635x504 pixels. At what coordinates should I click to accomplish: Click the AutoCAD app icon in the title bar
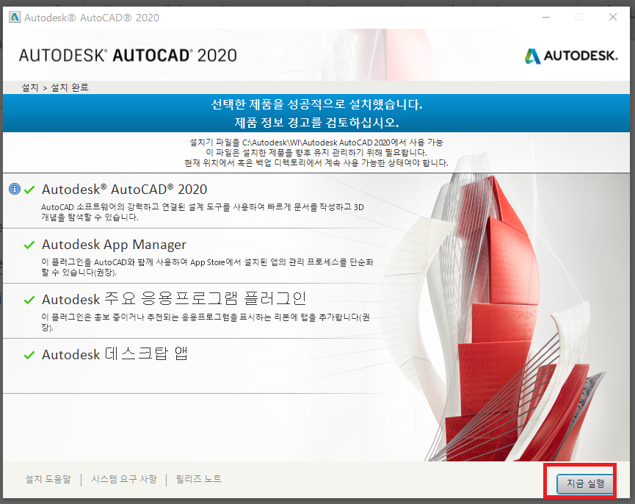(15, 17)
